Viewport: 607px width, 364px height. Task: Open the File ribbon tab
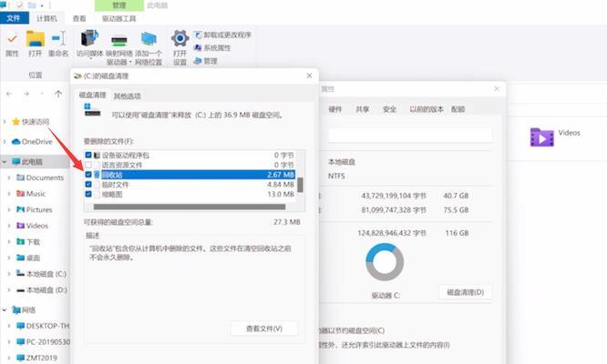(14, 18)
